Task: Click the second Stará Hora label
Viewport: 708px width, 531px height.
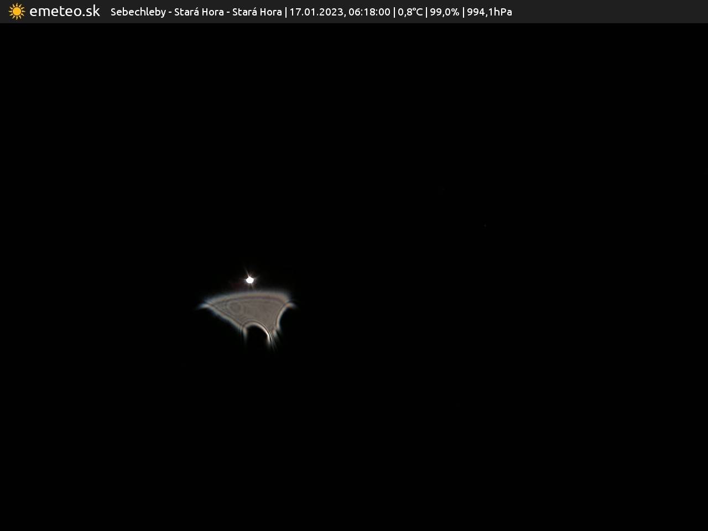Action: click(x=257, y=12)
